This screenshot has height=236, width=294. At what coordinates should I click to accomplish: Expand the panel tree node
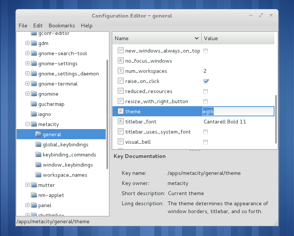[27, 205]
